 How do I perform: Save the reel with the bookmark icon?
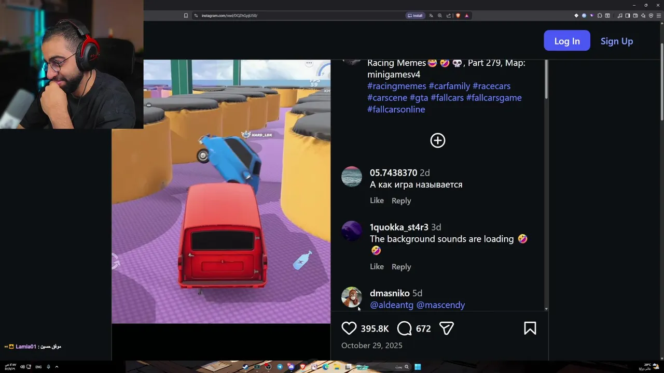pyautogui.click(x=530, y=328)
